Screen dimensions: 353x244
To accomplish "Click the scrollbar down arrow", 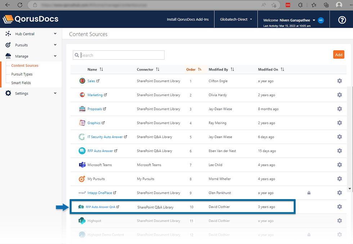I will [350, 188].
